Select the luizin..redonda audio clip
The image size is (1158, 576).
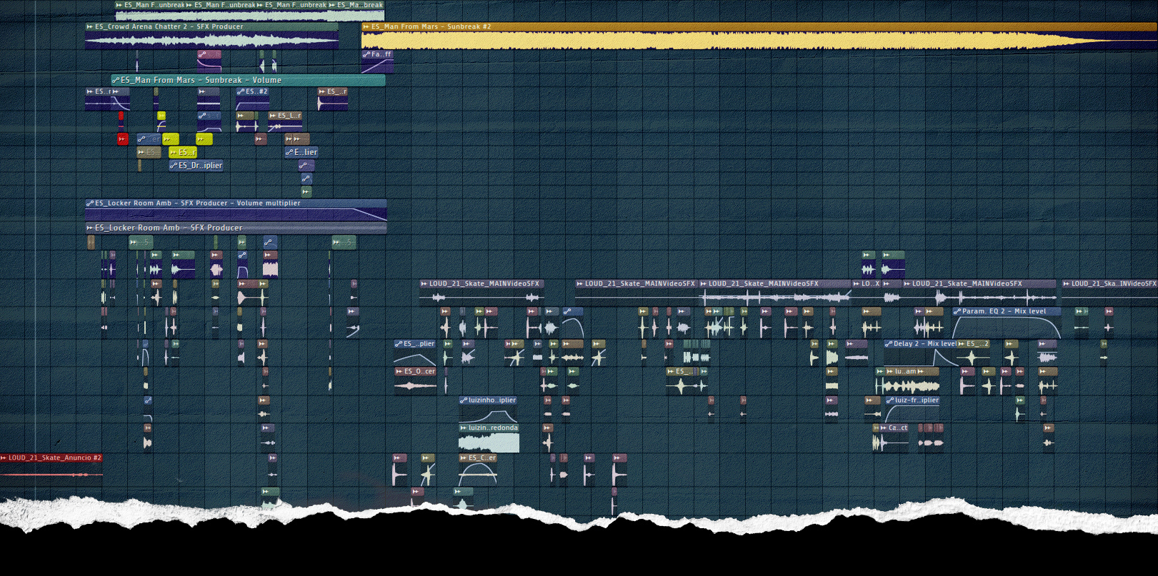coord(489,438)
